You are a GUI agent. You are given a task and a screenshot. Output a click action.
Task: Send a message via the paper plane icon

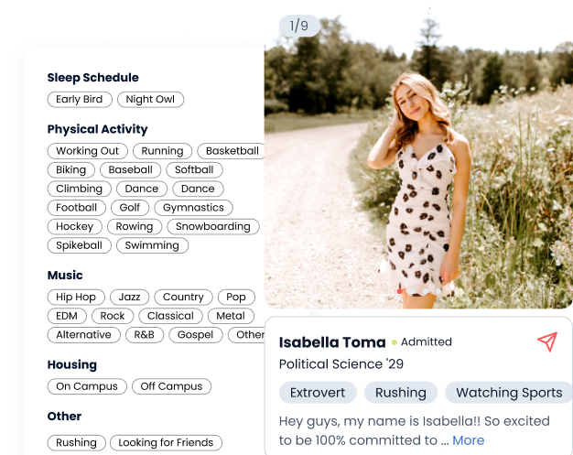point(547,341)
